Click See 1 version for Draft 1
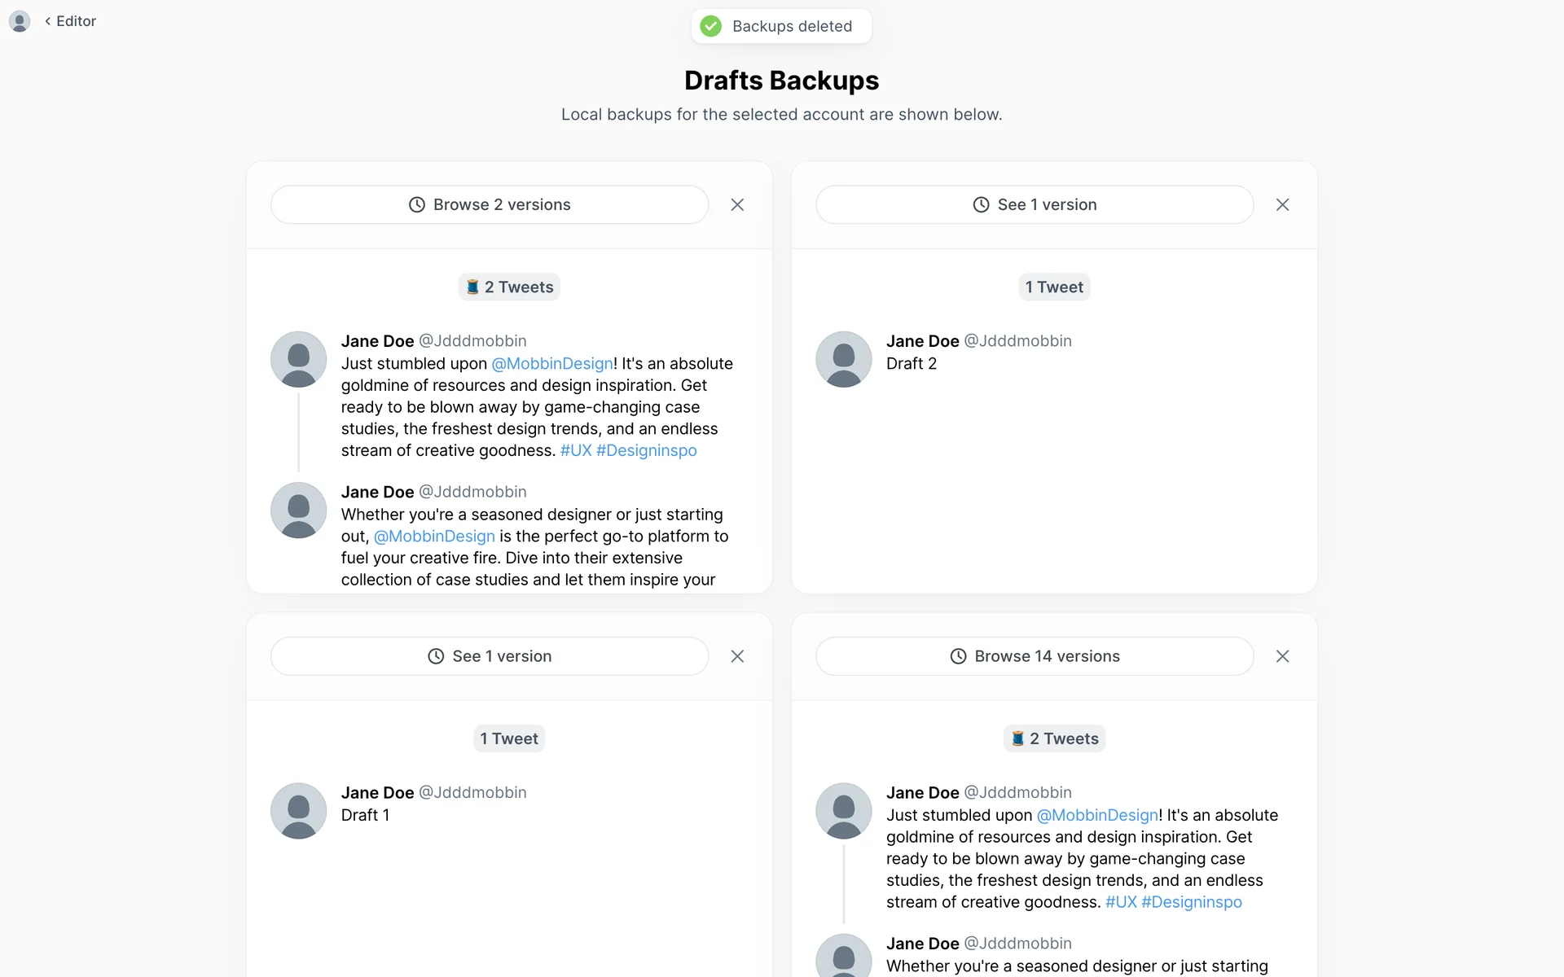The height and width of the screenshot is (977, 1564). click(x=489, y=656)
